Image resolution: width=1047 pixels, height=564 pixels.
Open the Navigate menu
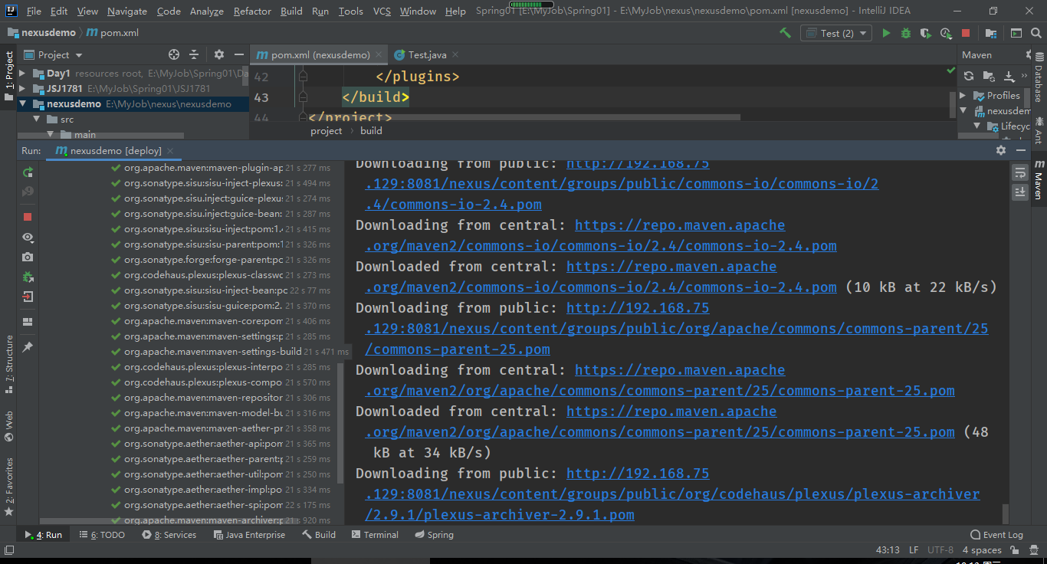[x=127, y=11]
